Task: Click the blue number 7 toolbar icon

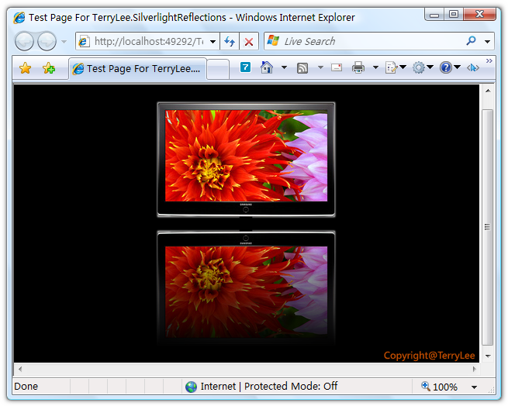Action: (245, 67)
